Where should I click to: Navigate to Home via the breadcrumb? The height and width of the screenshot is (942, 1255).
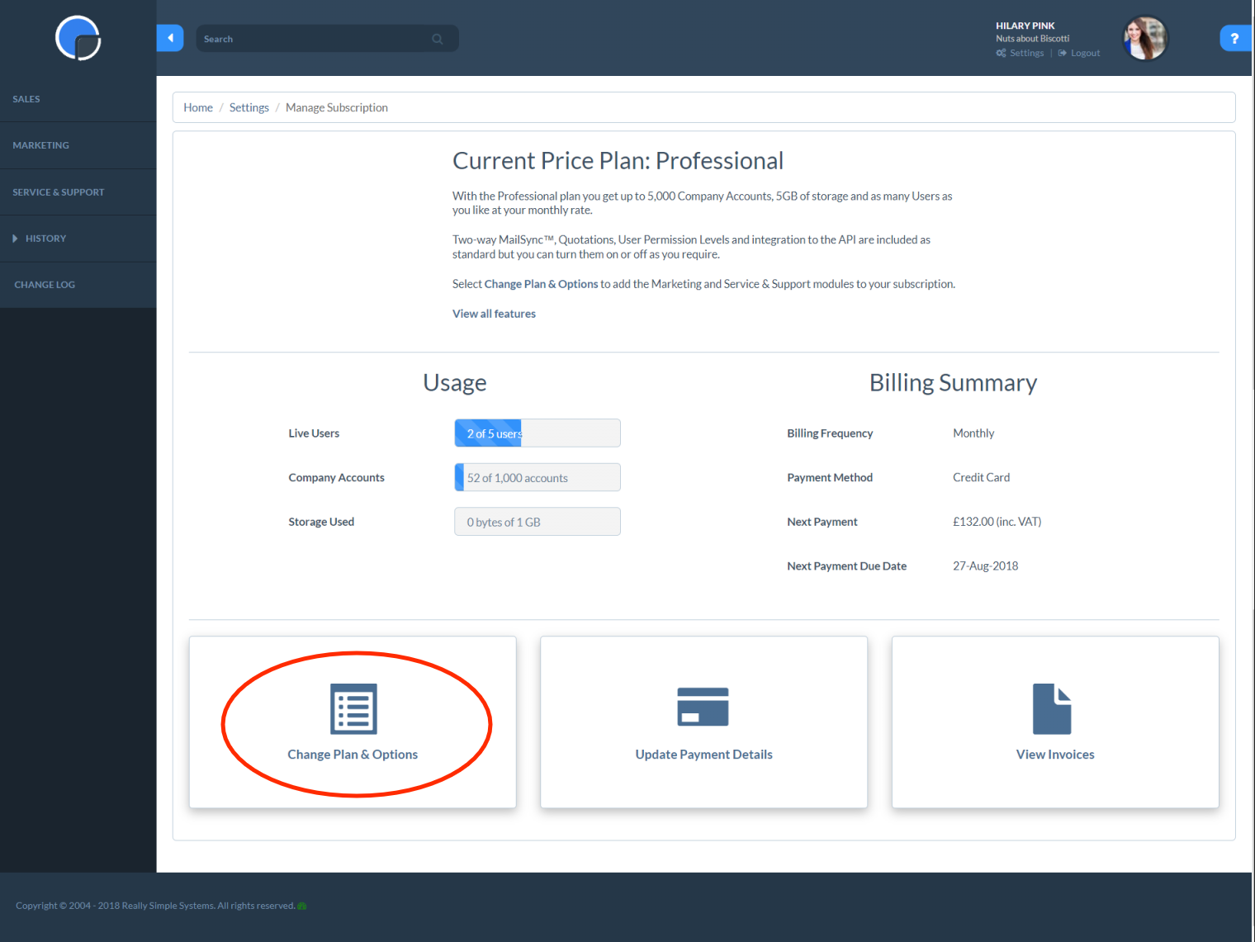click(198, 107)
